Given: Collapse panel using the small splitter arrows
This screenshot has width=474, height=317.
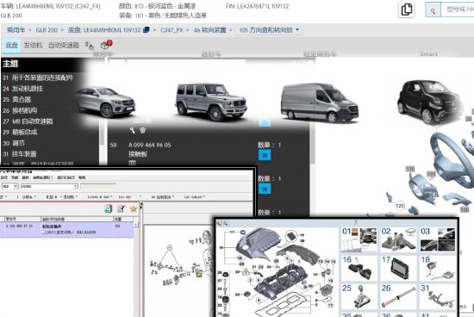Looking at the screenshot, I should [x=140, y=207].
